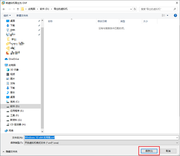Image resolution: width=180 pixels, height=156 pixels.
Task: Click the Forward navigation arrow
Action: tap(9, 9)
